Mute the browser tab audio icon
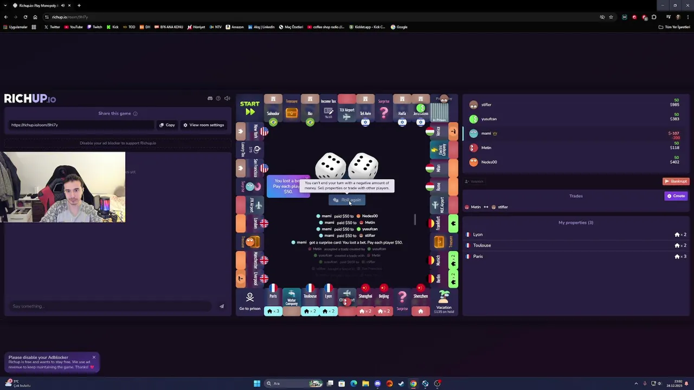Image resolution: width=694 pixels, height=390 pixels. [x=62, y=5]
